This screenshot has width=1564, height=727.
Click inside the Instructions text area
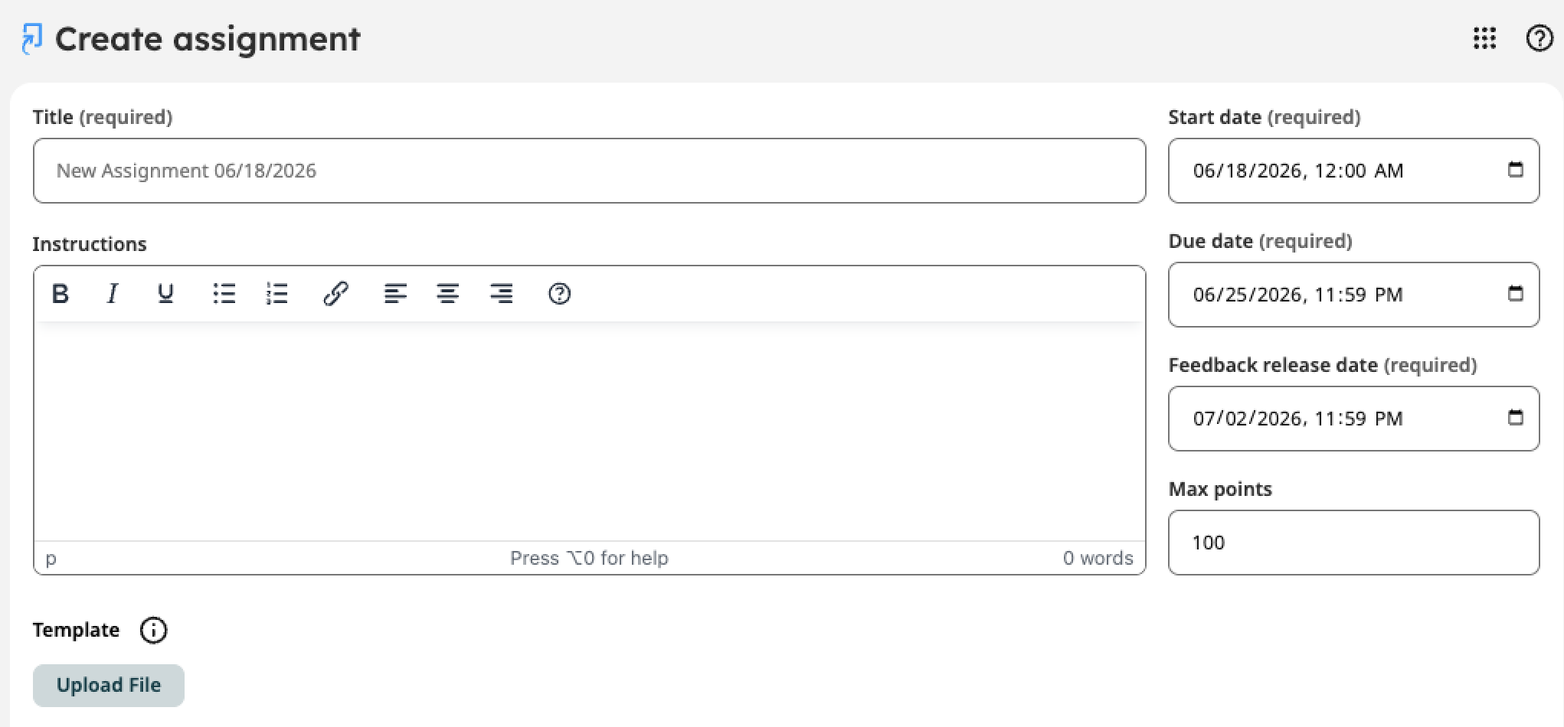[590, 431]
